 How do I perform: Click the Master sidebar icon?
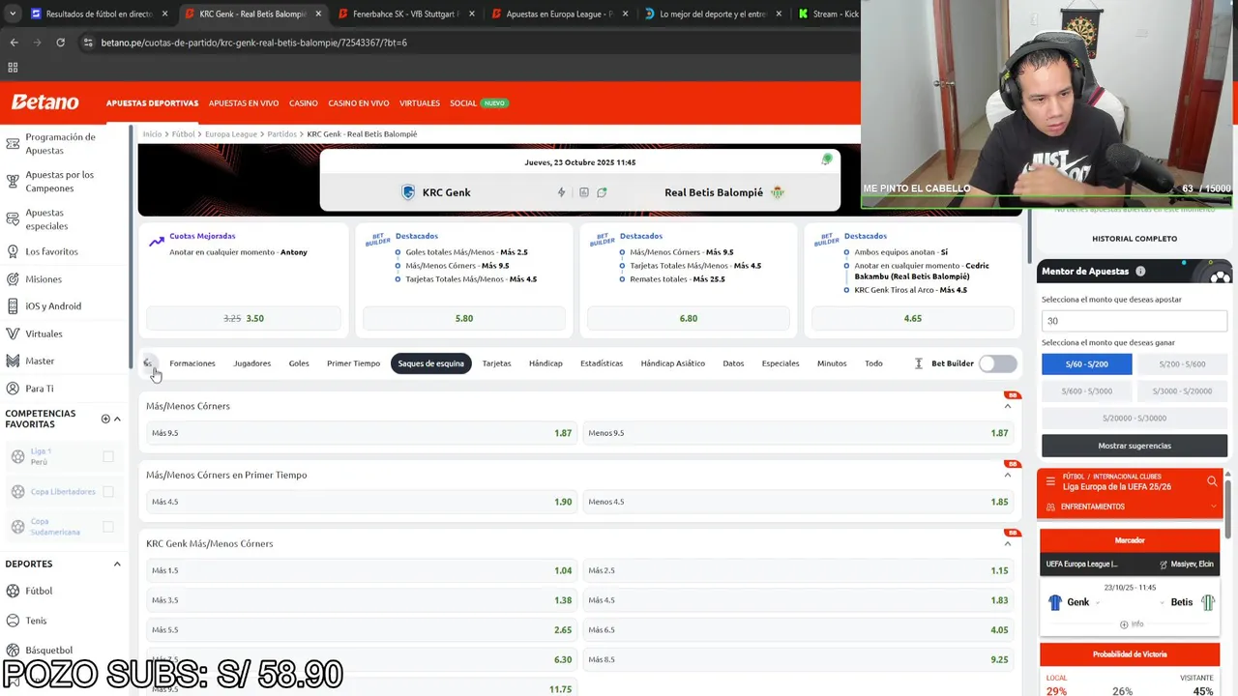13,361
